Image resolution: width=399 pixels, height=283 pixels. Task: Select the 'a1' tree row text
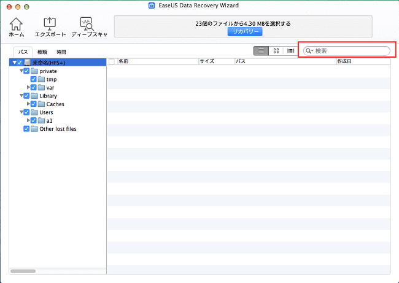(x=49, y=121)
